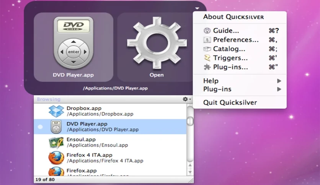Viewport: 320px width, 185px height.
Task: Select Catalog... menu entry
Action: coord(240,49)
